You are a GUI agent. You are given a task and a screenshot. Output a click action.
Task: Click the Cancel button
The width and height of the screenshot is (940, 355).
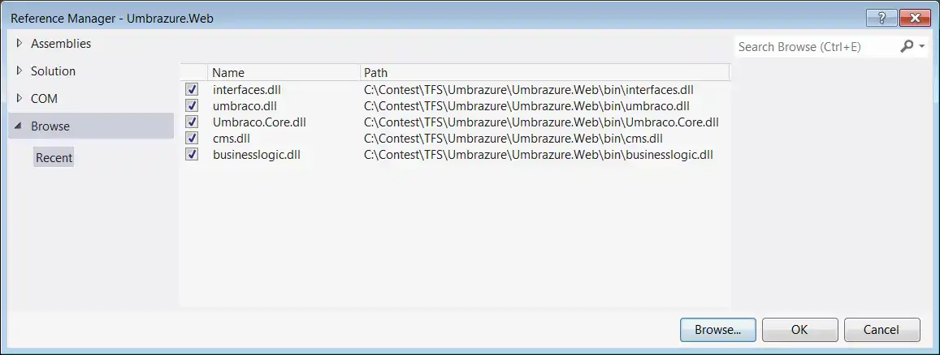click(882, 329)
